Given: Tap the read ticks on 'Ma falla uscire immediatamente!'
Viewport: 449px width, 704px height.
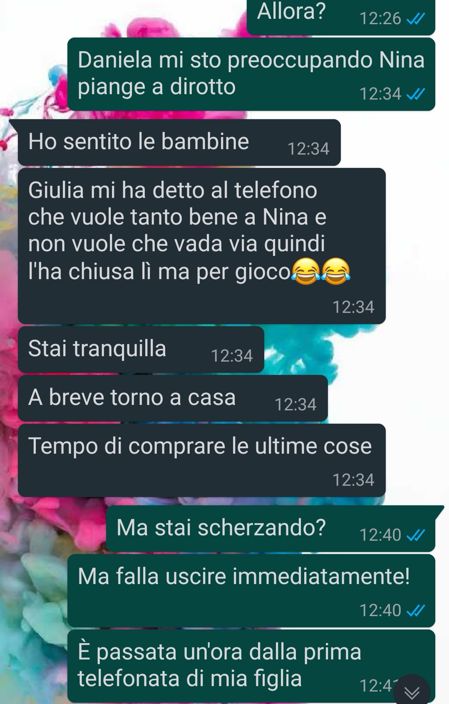Looking at the screenshot, I should (415, 611).
